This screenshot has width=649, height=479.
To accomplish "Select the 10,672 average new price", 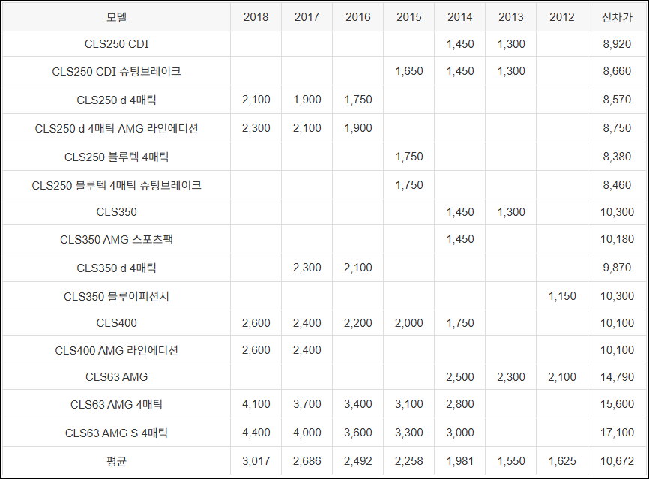I will 617,461.
